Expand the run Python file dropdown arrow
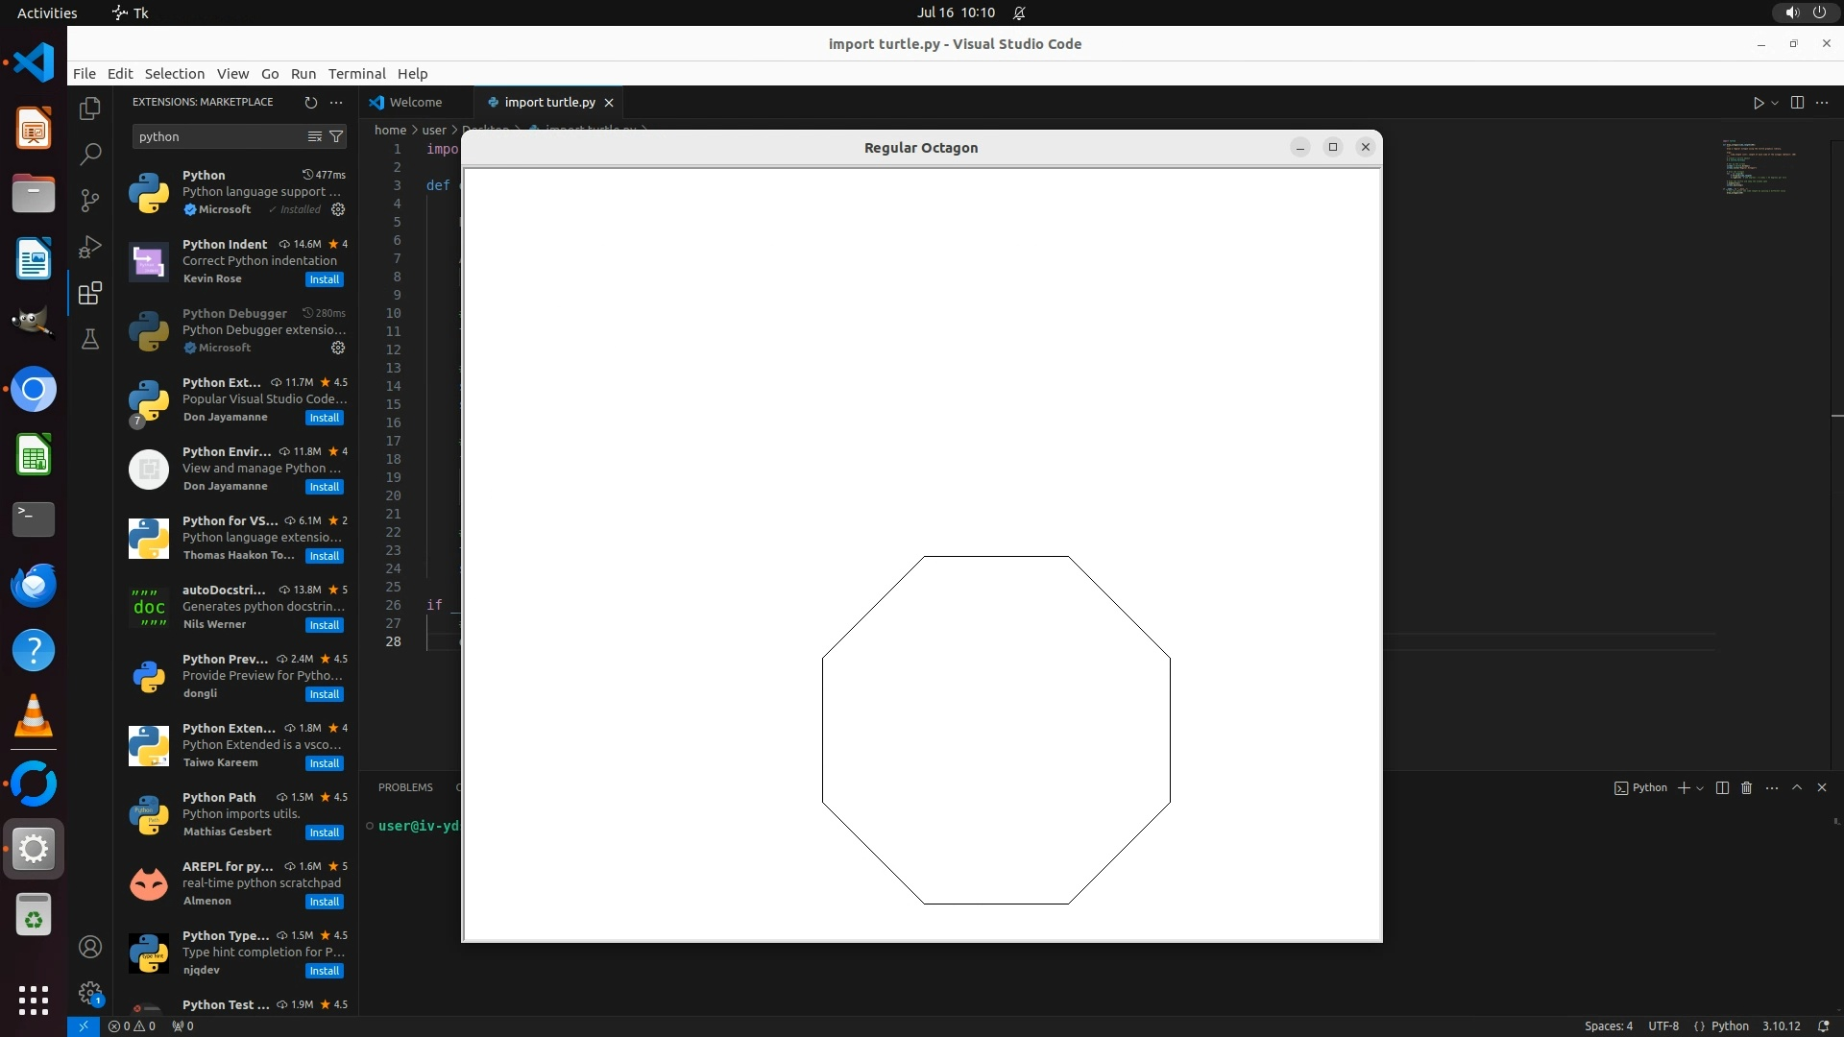This screenshot has width=1844, height=1037. pyautogui.click(x=1775, y=103)
